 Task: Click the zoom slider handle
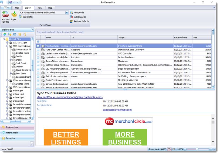click(197, 149)
